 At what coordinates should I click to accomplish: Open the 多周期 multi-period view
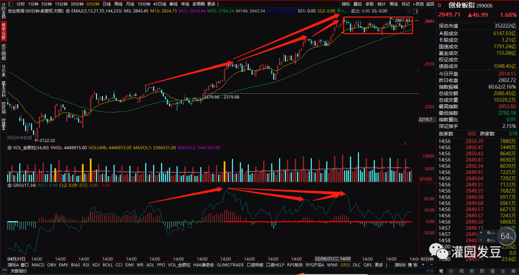point(198,4)
